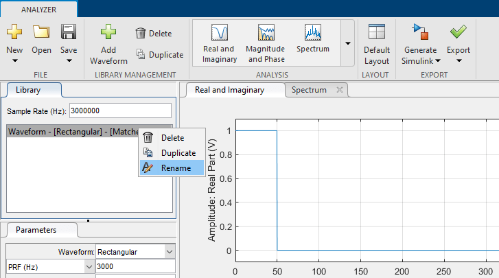Screen dimensions: 499x278
Task: Expand the analysis gallery dropdown arrow
Action: tap(348, 43)
